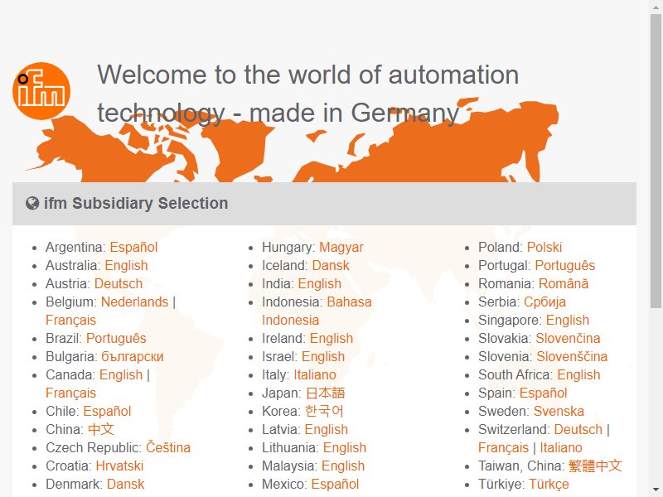663x497 pixels.
Task: Select English for Malaysia
Action: [x=343, y=466]
